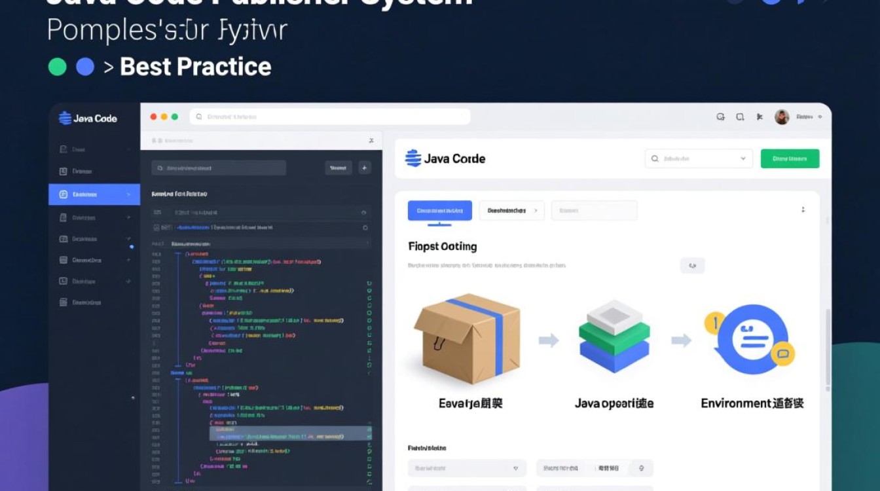Image resolution: width=880 pixels, height=491 pixels.
Task: Click the small gray button in editor toolbar
Action: (338, 168)
